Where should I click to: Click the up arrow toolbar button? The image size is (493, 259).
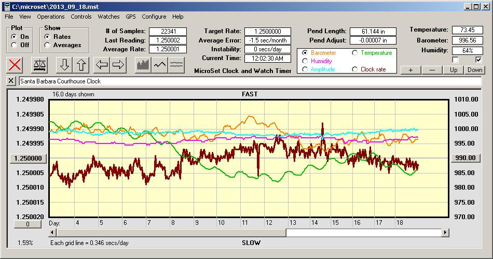[x=81, y=65]
